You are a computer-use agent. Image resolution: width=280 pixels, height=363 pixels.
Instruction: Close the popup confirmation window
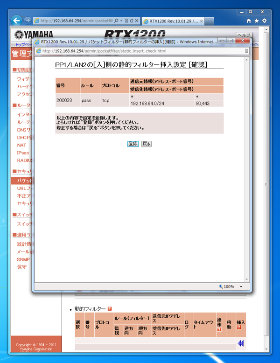pos(243,41)
